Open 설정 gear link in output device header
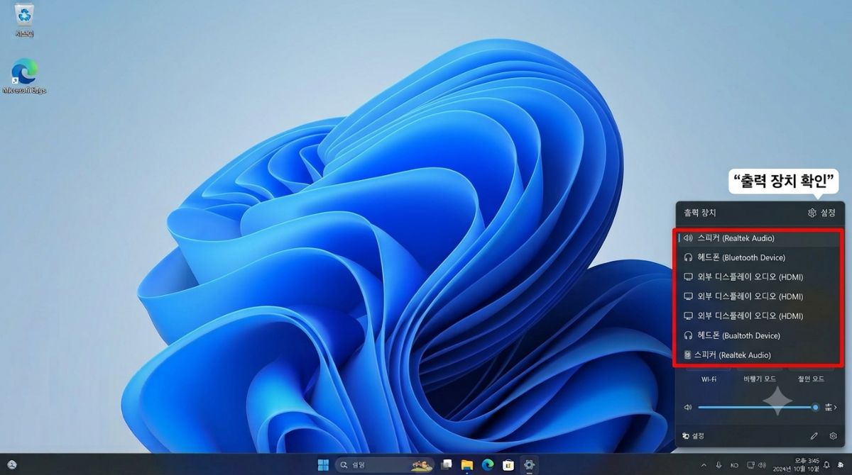 821,213
